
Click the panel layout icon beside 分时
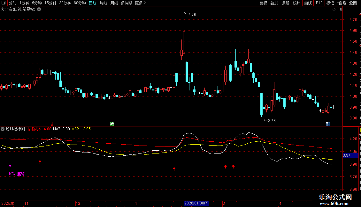pos(4,3)
